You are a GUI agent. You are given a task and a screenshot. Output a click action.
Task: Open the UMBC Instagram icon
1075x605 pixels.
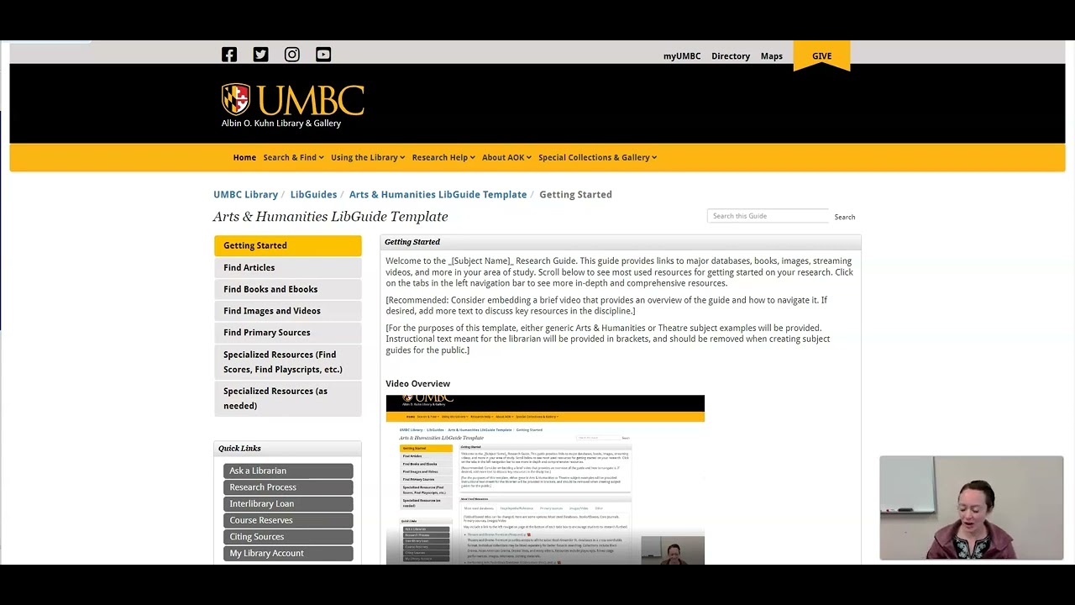point(291,55)
